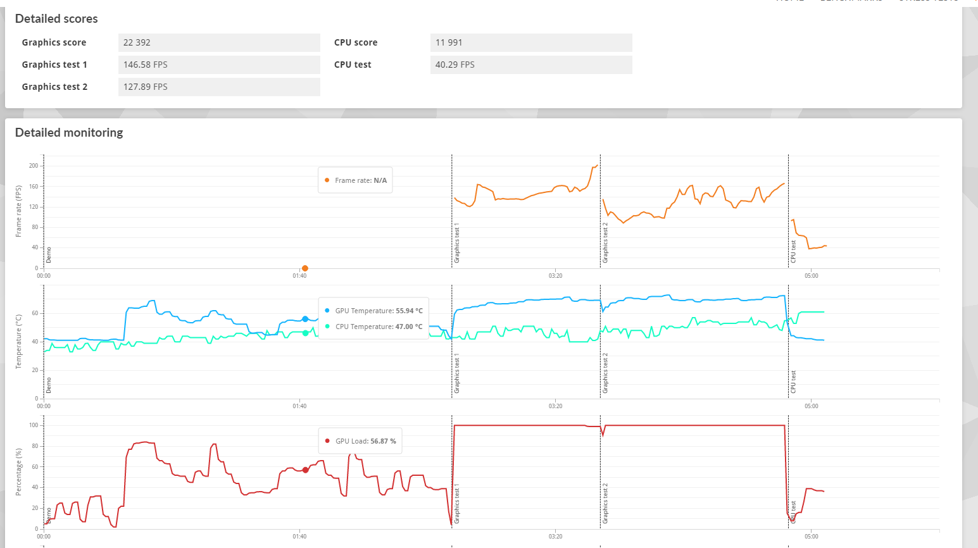Click the 100 tick on percentage axis
Screen dimensions: 978x548
point(34,425)
